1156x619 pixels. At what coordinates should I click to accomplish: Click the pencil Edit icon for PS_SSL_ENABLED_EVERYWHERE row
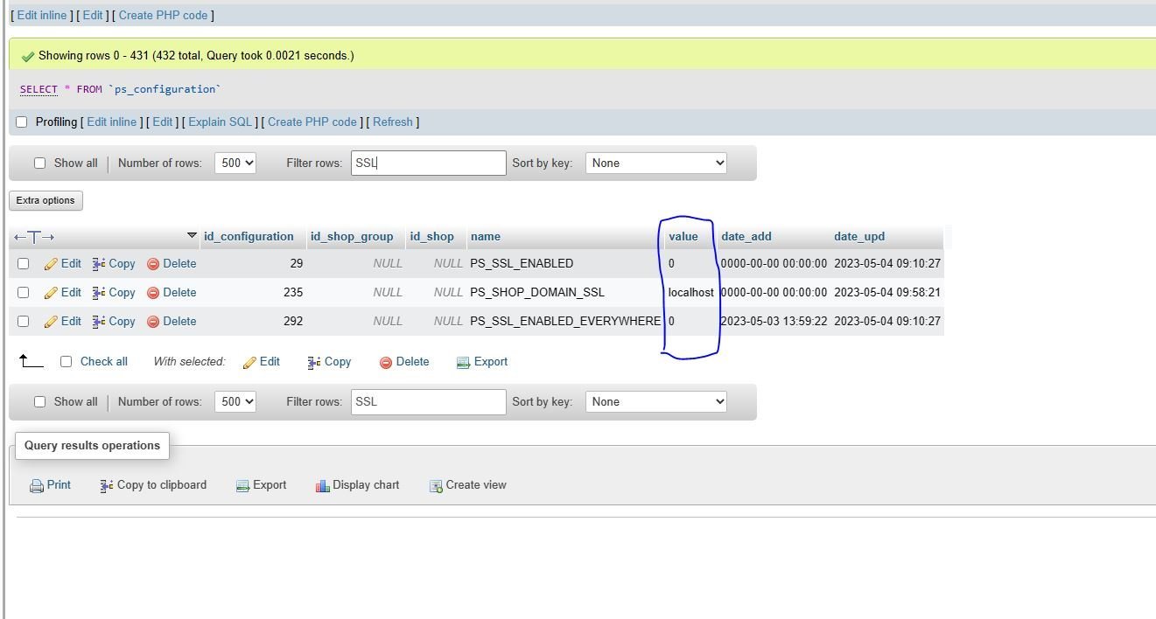tap(51, 321)
